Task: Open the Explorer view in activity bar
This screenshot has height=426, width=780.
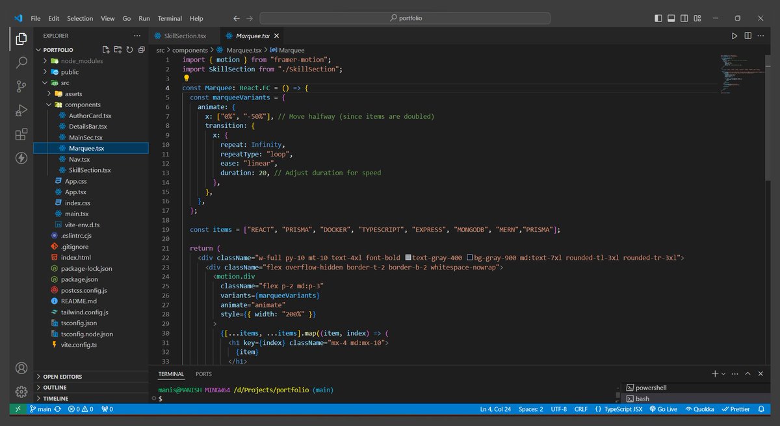Action: click(21, 39)
